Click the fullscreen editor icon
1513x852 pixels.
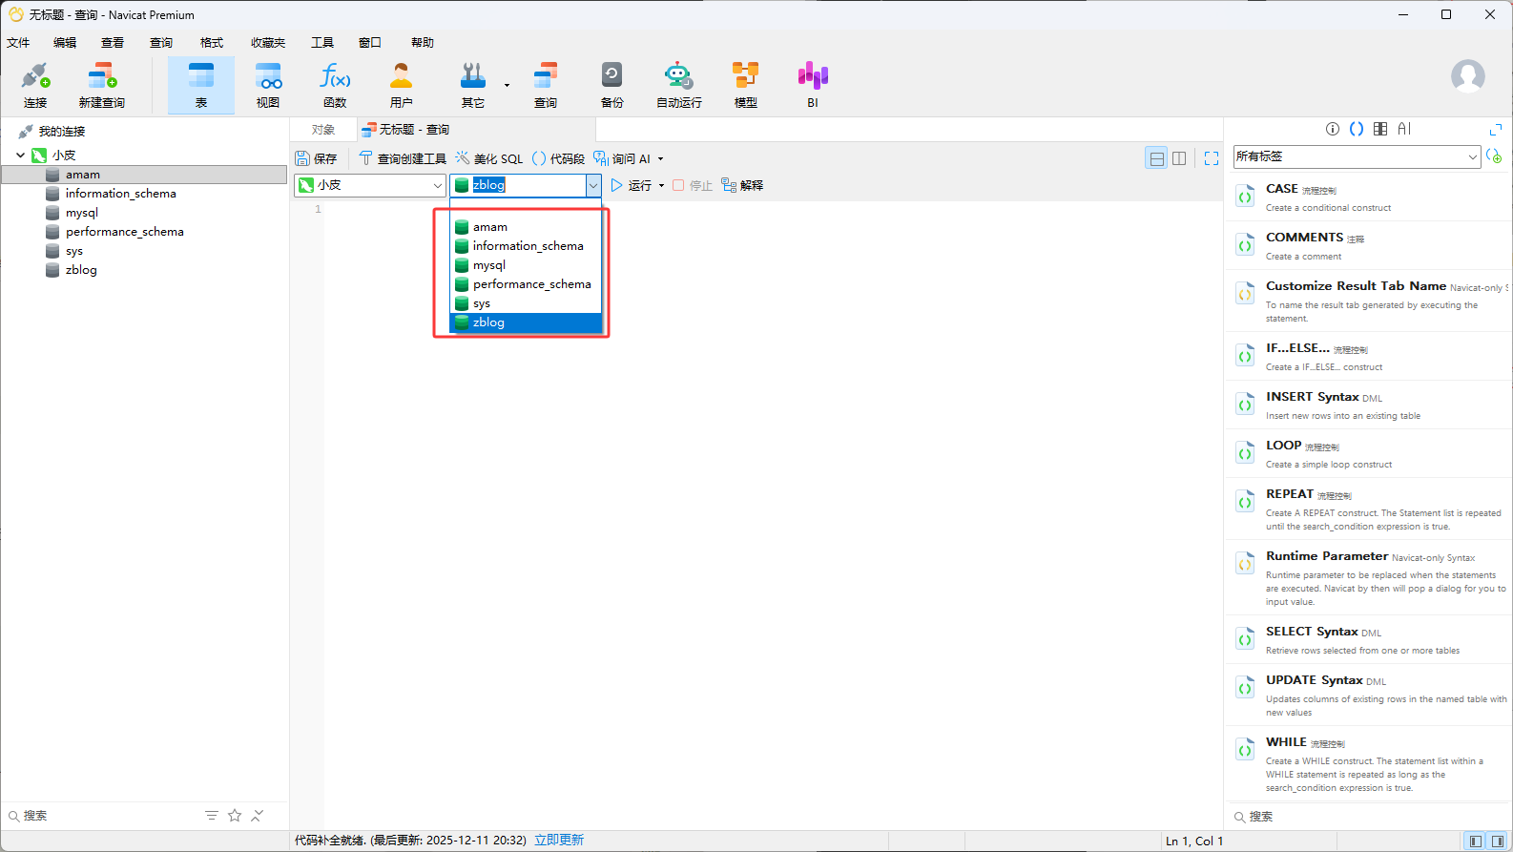tap(1212, 158)
